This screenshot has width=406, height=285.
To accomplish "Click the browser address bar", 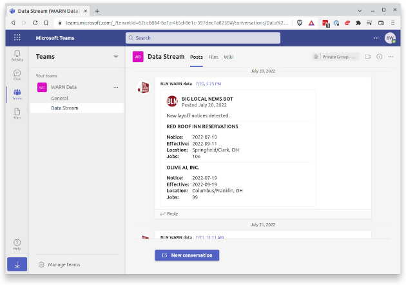I will point(173,23).
